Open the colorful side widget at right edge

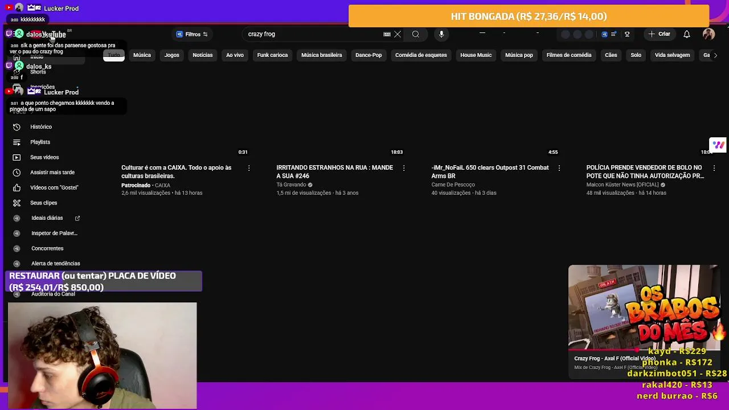pyautogui.click(x=719, y=145)
